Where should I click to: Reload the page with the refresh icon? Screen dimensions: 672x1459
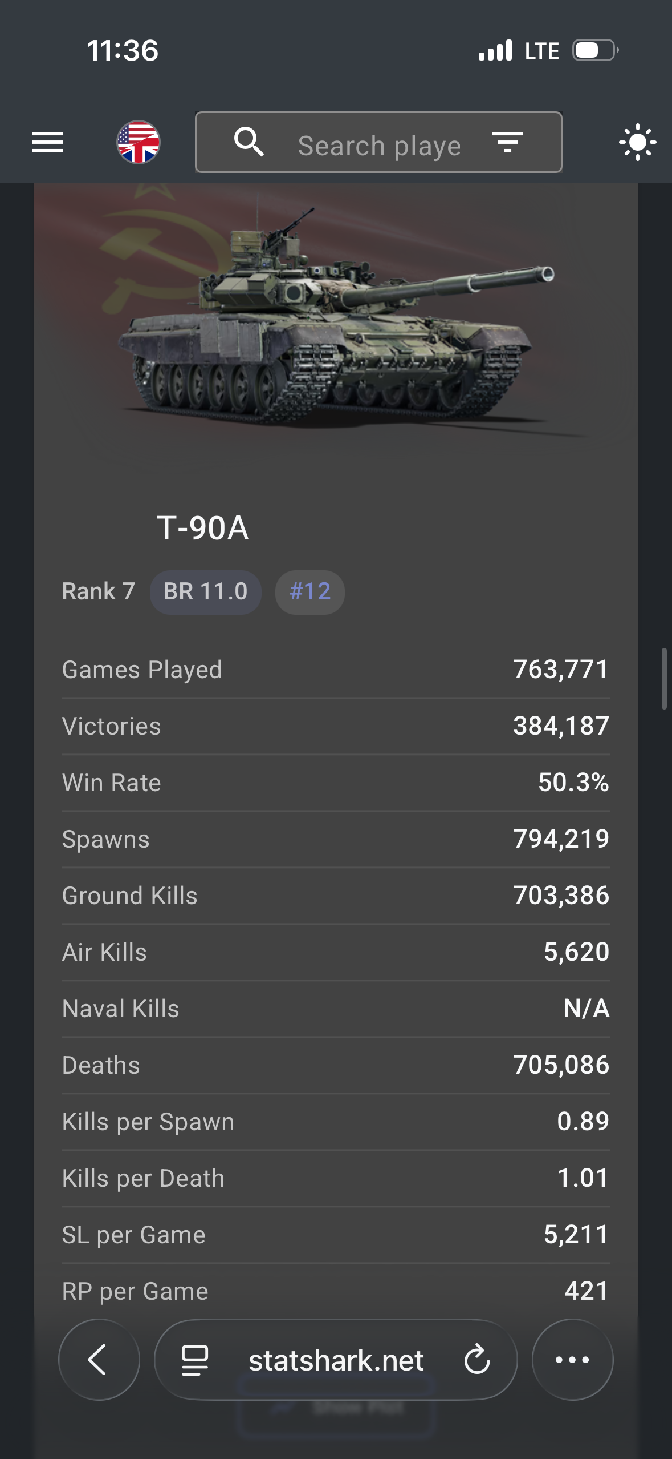coord(476,1360)
